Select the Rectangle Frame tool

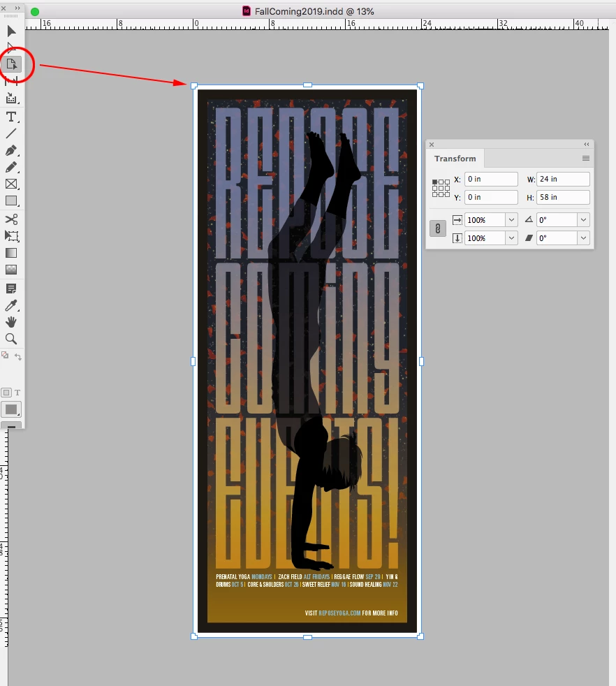click(11, 184)
